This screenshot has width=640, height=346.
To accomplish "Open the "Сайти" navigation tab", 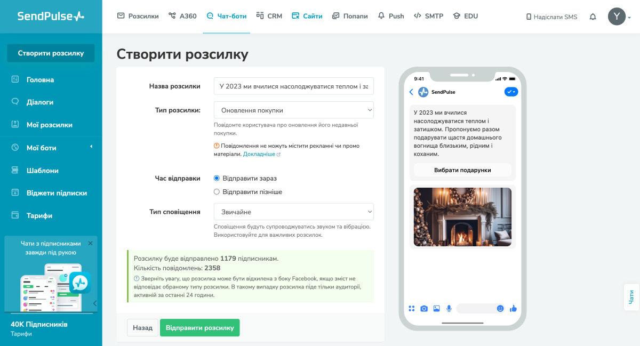I will point(307,16).
